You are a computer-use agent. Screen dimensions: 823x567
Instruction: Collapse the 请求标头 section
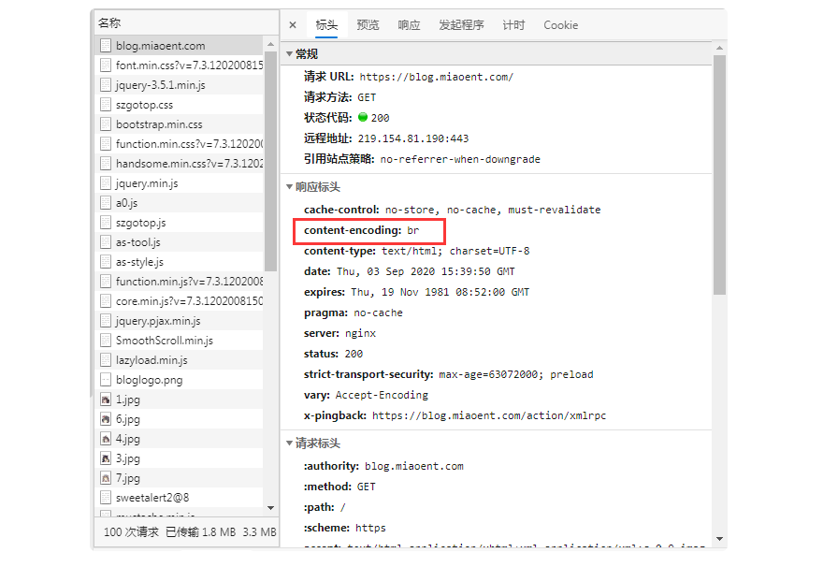(289, 443)
